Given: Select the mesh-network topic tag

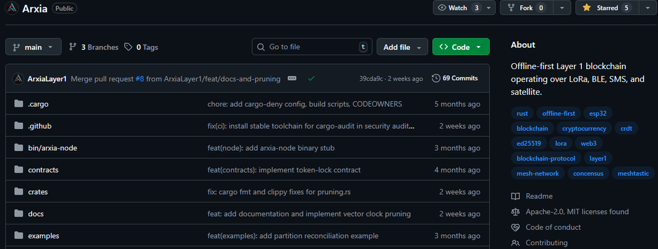Looking at the screenshot, I should [x=538, y=173].
